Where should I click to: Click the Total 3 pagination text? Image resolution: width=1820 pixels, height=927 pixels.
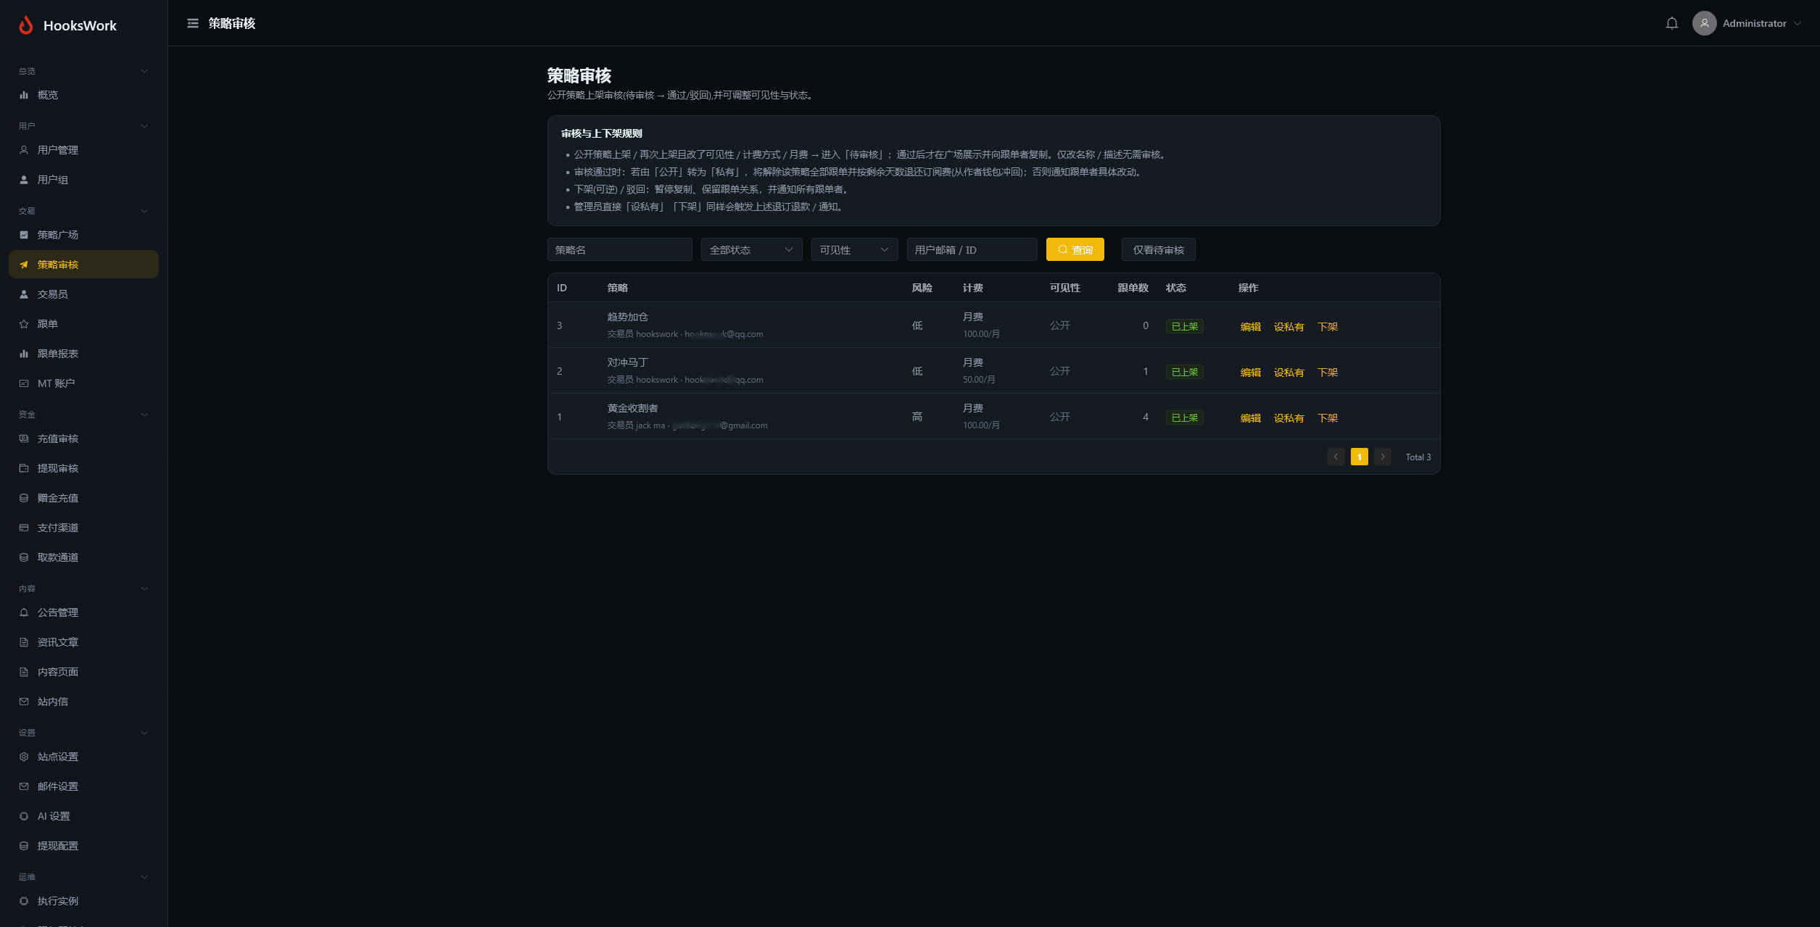coord(1418,457)
